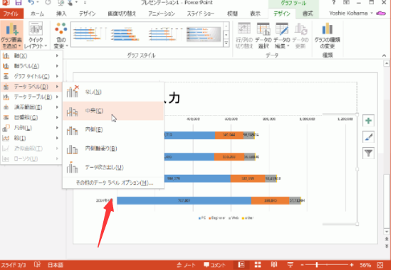
Task: Open the File (ファイル) tab
Action: pyautogui.click(x=11, y=13)
